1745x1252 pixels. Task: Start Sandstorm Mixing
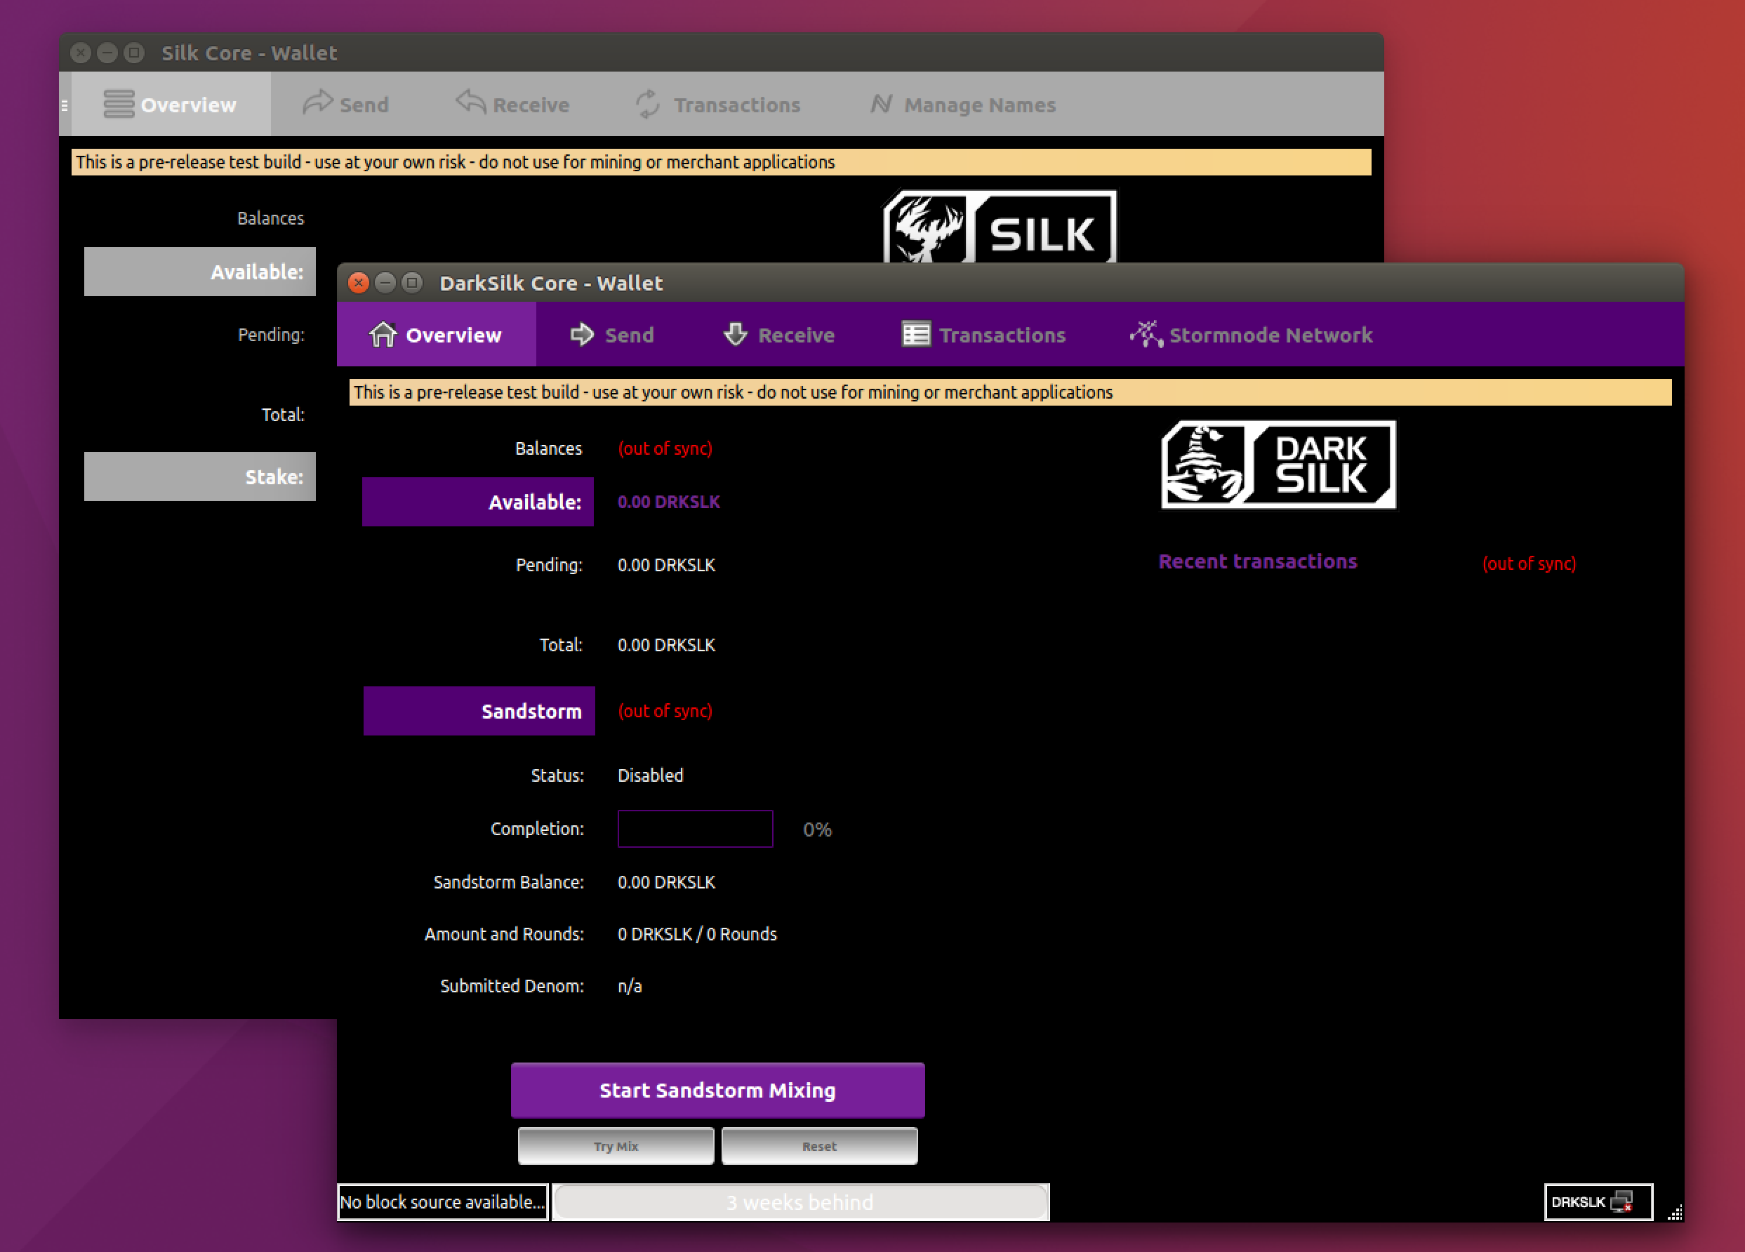tap(717, 1090)
